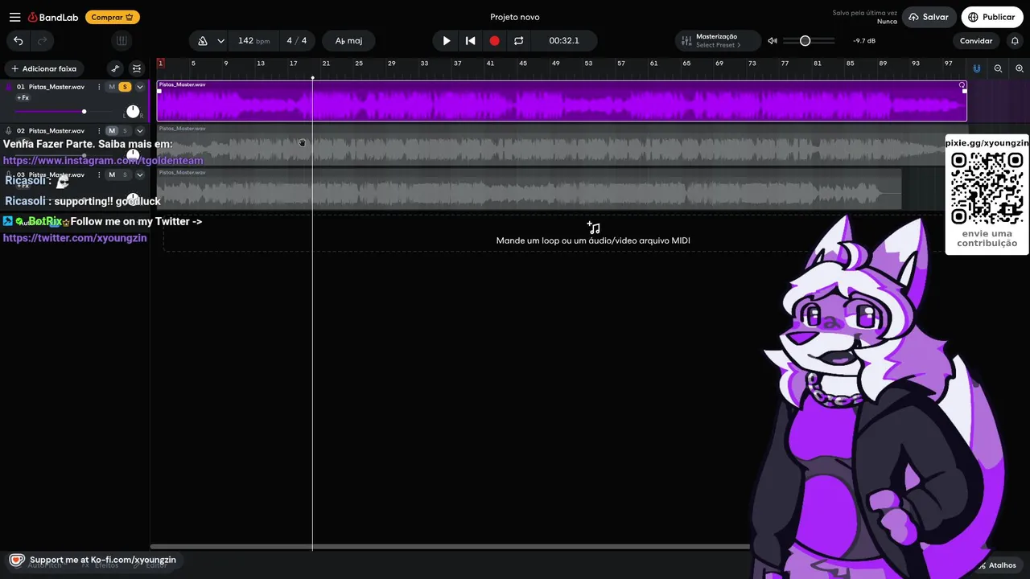Open the automation curve tool
This screenshot has height=579, width=1030.
115,69
